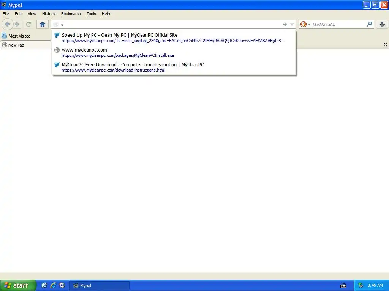
Task: Click the search magnifier icon
Action: (369, 24)
